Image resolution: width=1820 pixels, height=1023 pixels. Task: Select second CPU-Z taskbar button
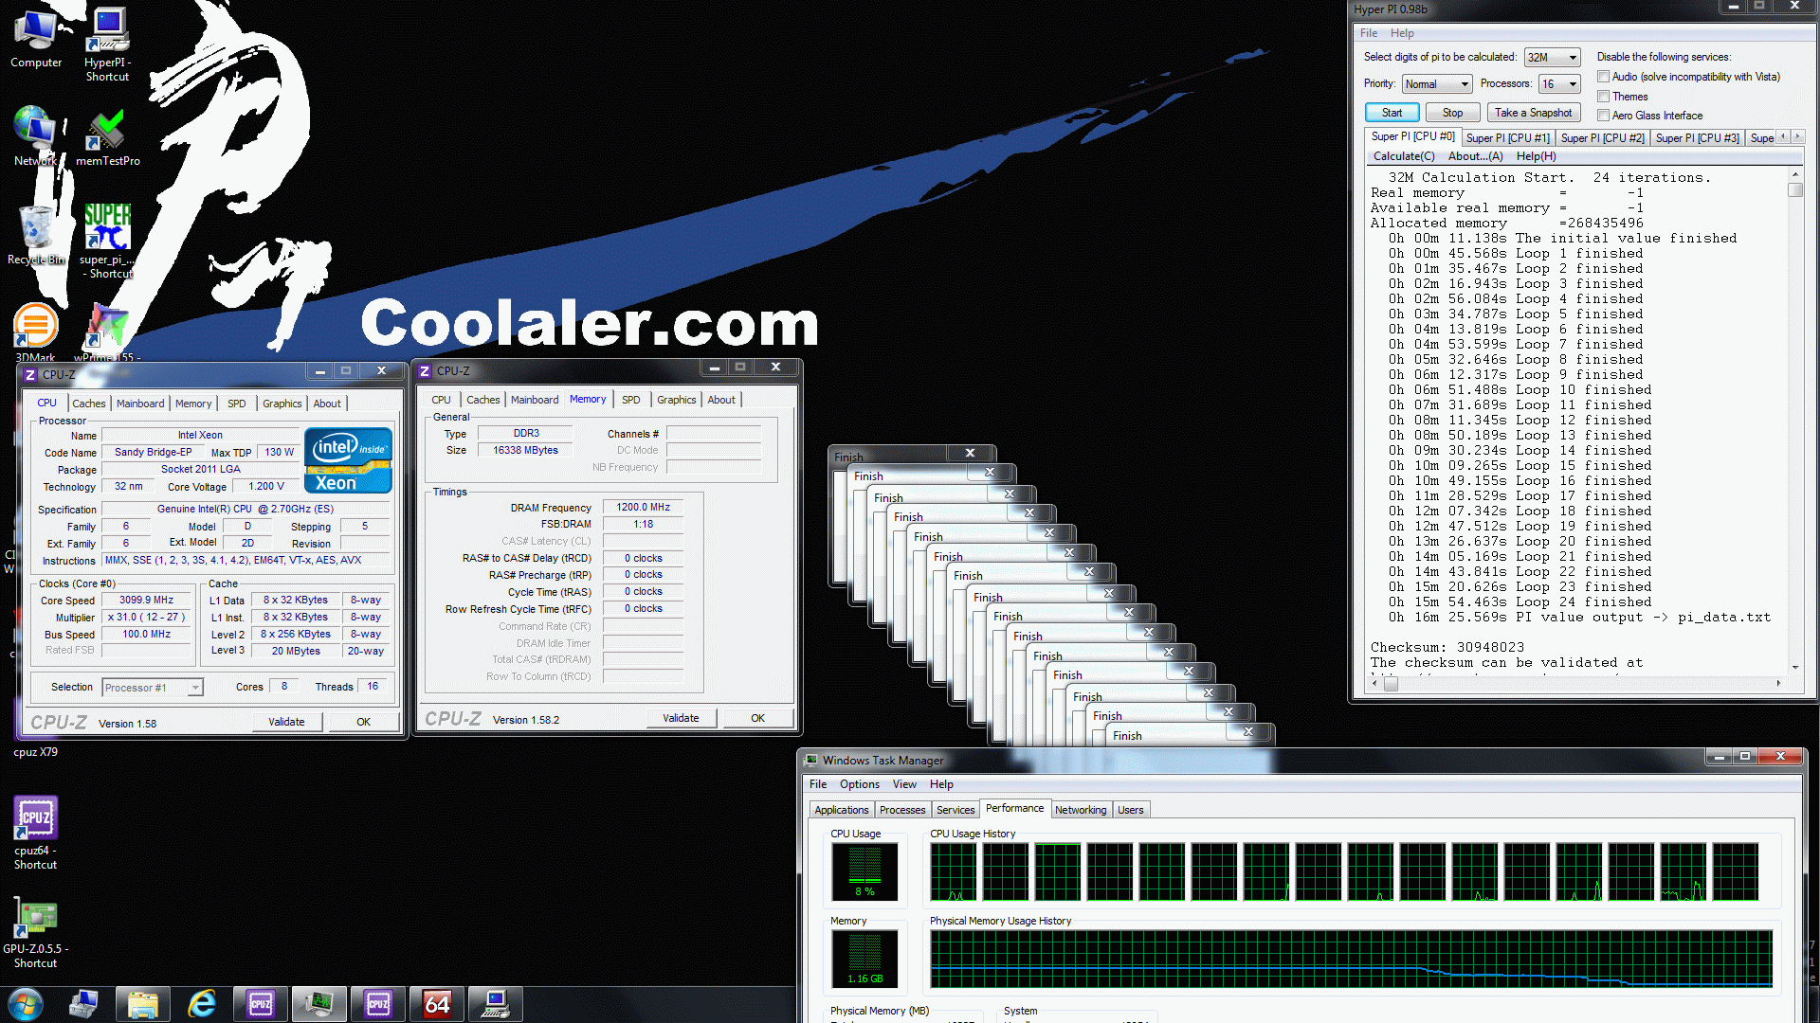(378, 1004)
